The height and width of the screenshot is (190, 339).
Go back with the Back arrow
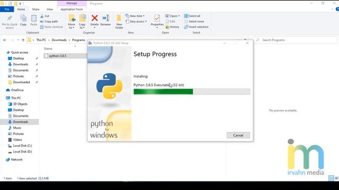pyautogui.click(x=5, y=40)
